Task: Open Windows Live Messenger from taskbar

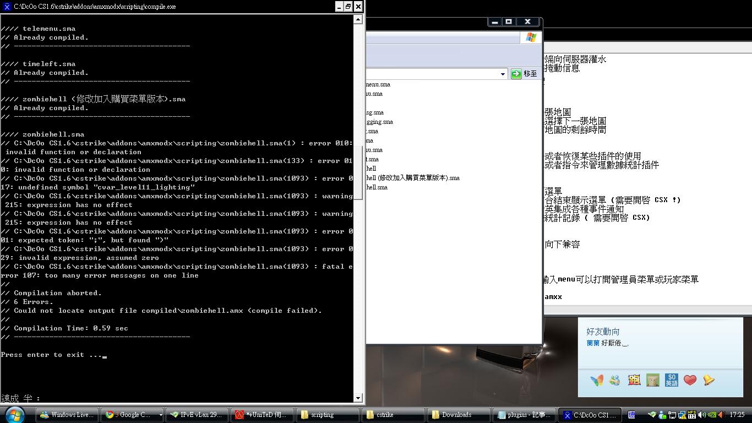Action: 67,415
